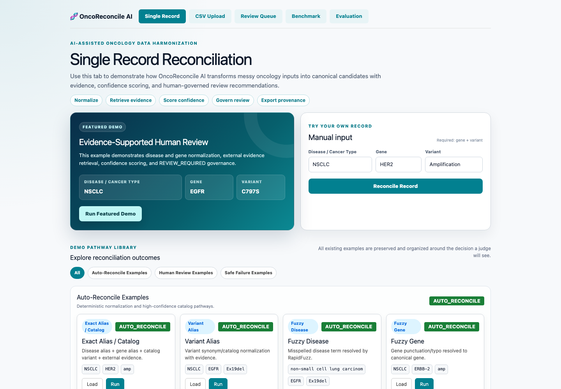Screen dimensions: 561x389
Task: Run the Variant Alias example
Action: pyautogui.click(x=218, y=384)
